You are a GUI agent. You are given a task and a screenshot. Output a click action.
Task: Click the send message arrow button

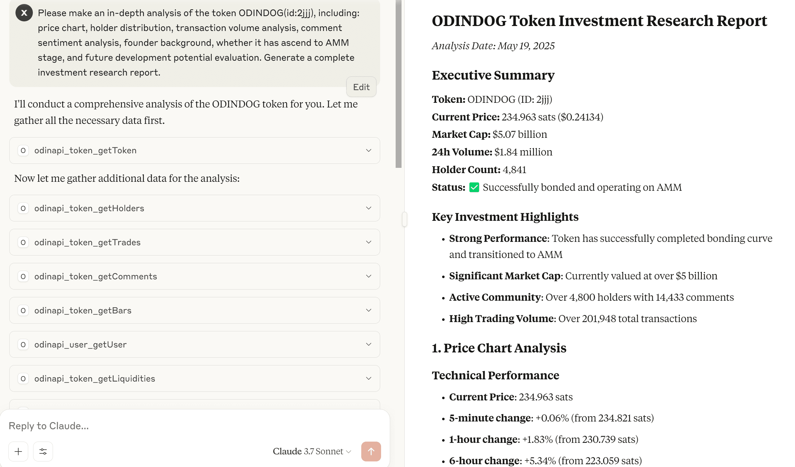(x=371, y=452)
